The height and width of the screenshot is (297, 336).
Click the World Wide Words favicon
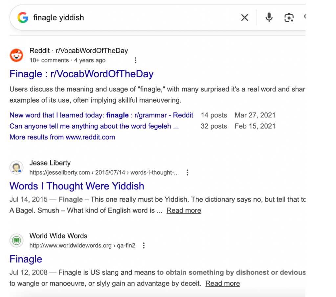[16, 240]
